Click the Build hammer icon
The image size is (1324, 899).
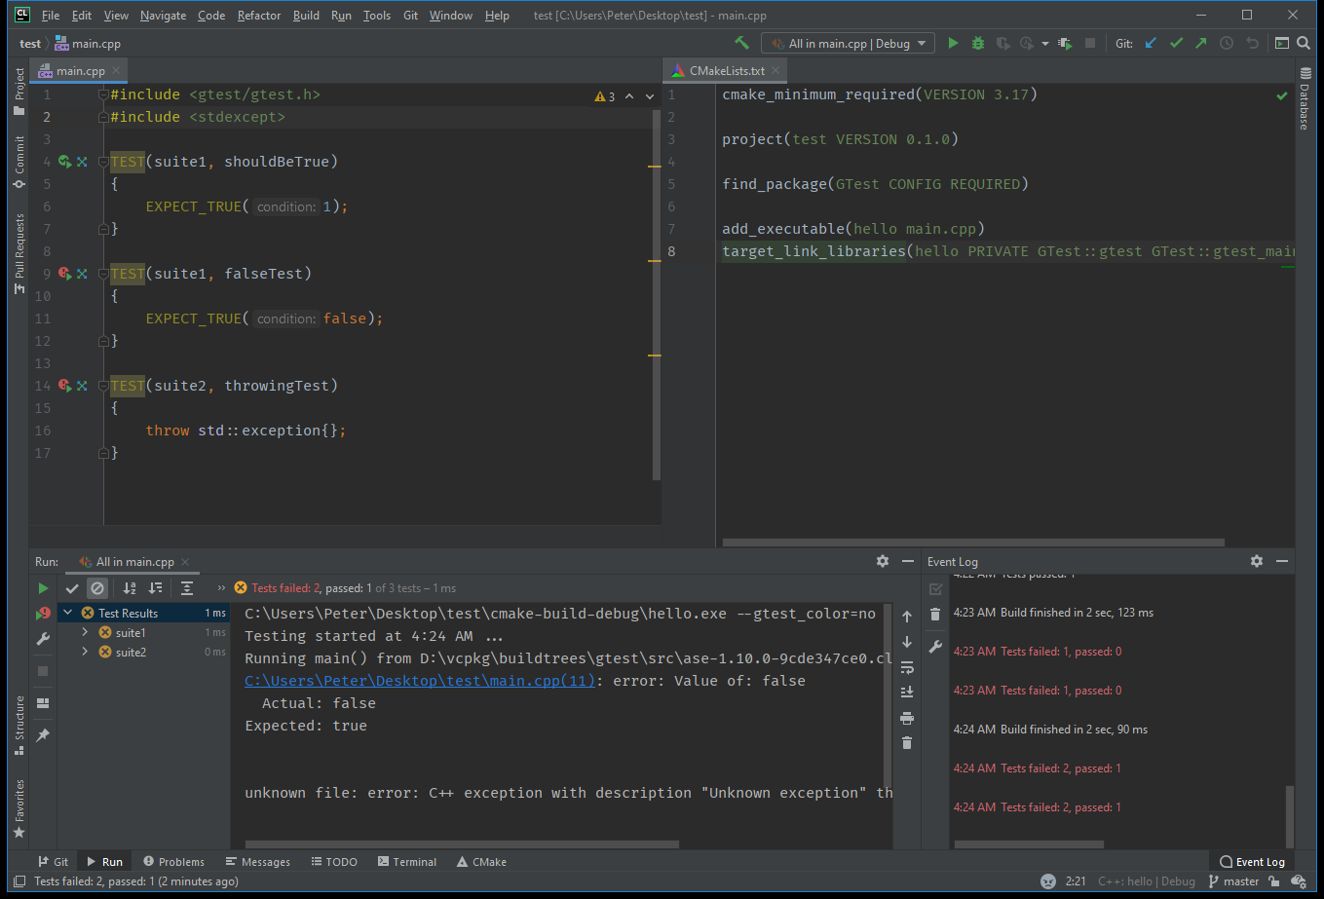point(741,43)
